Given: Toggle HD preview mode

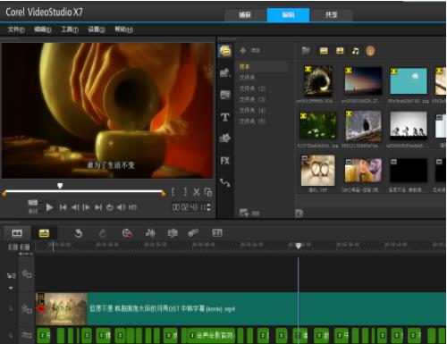Looking at the screenshot, I should click(132, 207).
